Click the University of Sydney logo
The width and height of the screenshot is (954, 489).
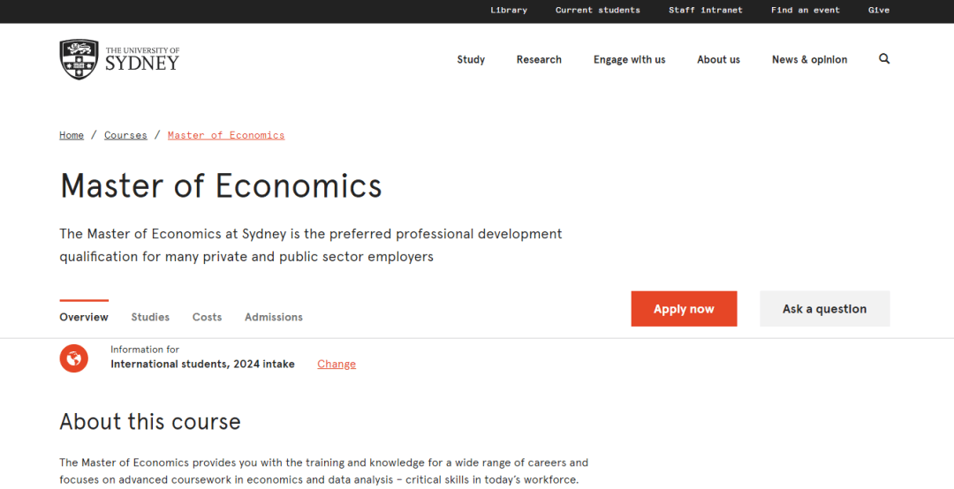pos(119,59)
